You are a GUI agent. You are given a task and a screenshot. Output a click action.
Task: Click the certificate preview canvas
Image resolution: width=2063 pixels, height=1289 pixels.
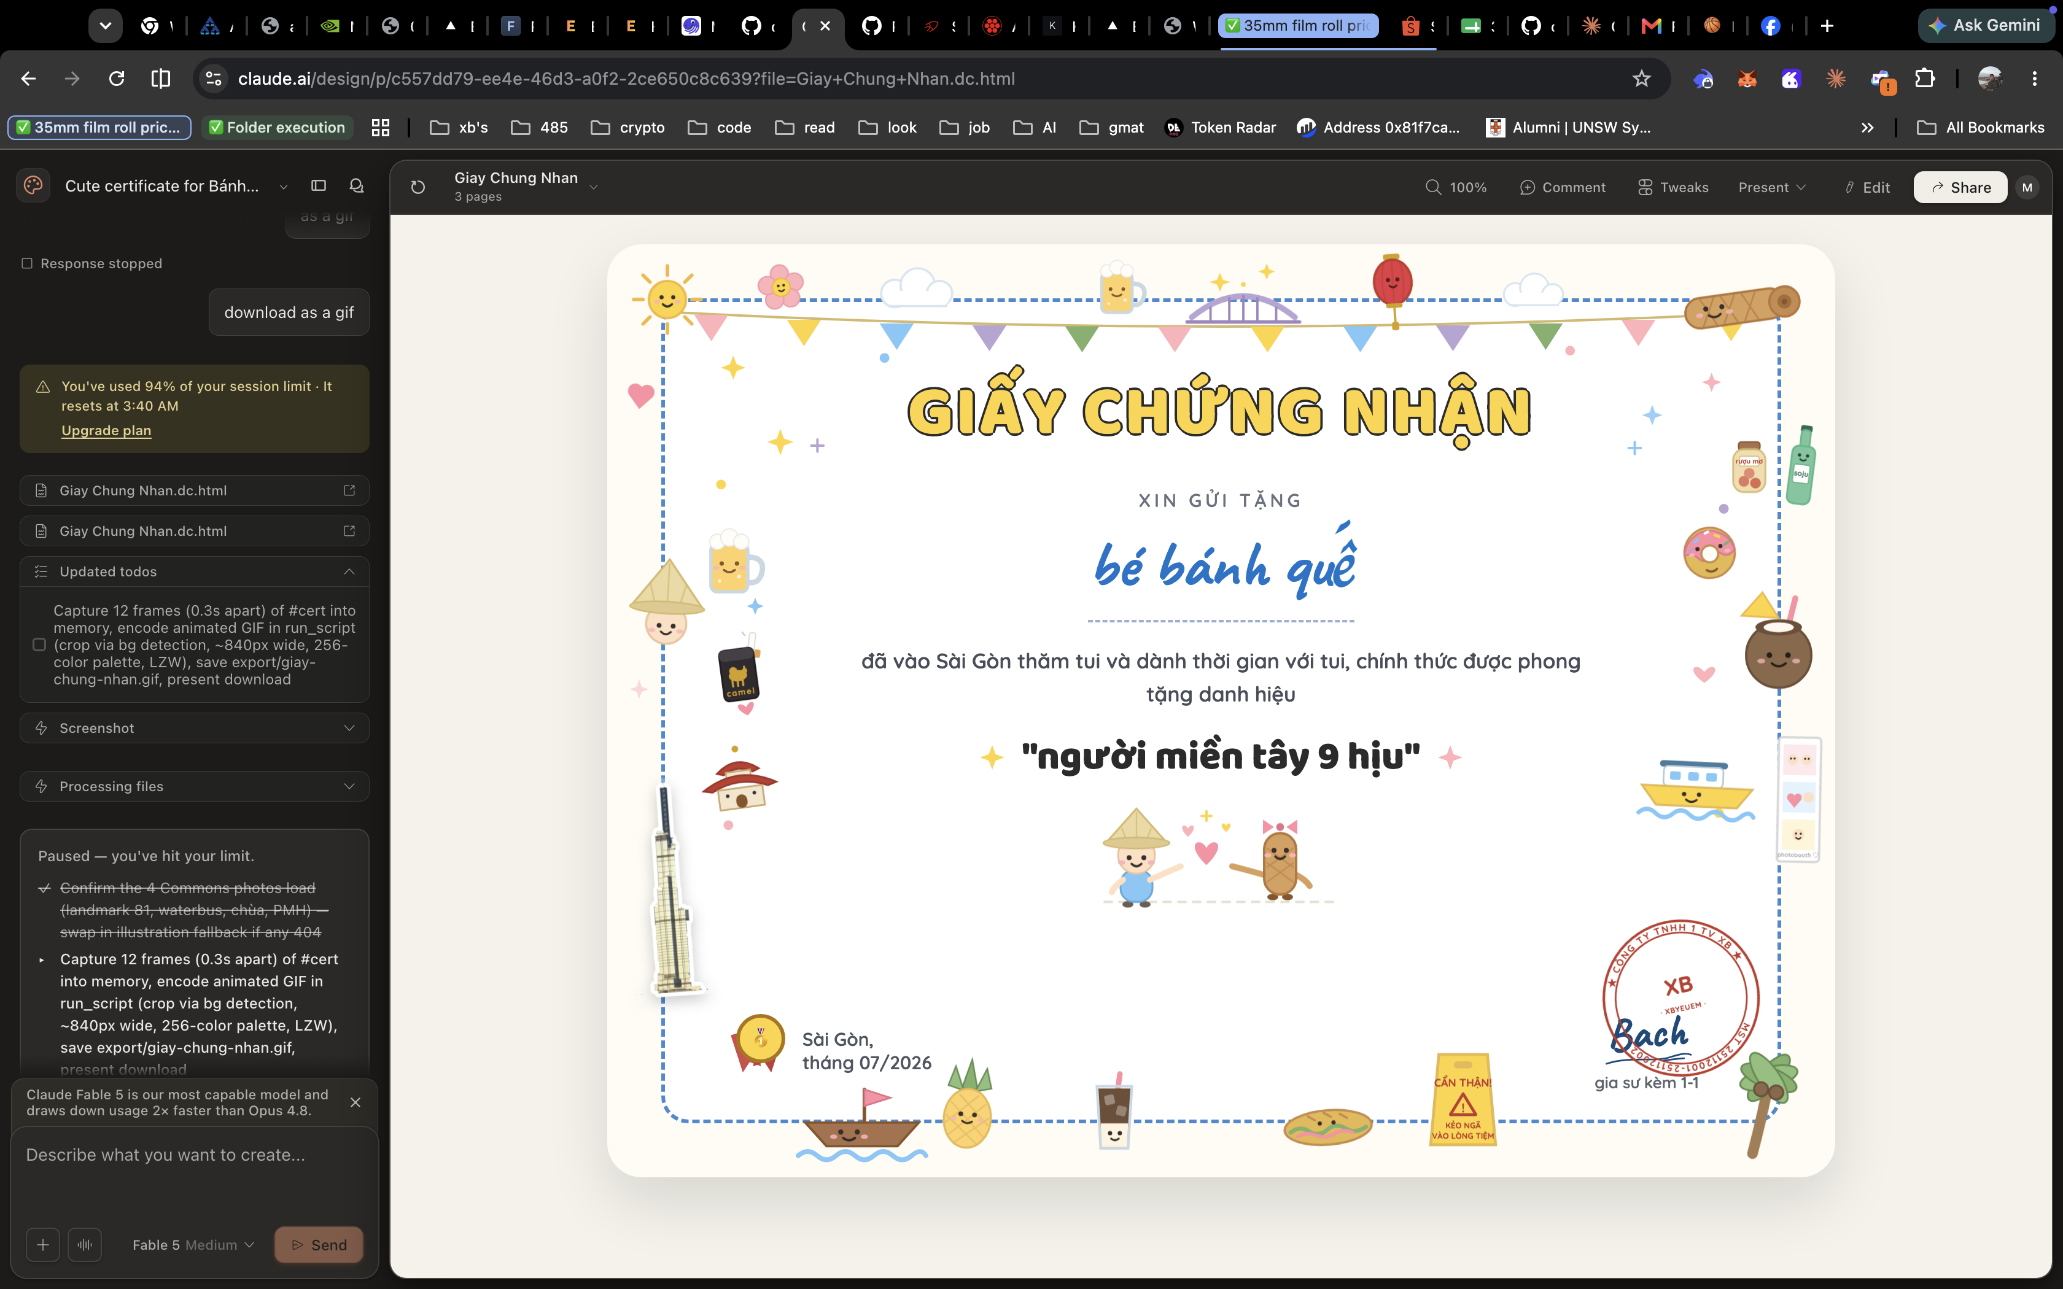pos(1220,710)
